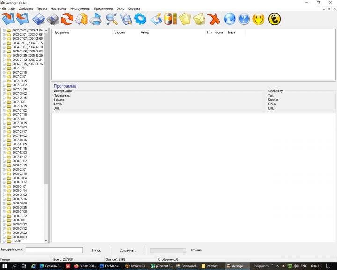
Task: Click the blue gear settings toolbar icon
Action: point(140,19)
